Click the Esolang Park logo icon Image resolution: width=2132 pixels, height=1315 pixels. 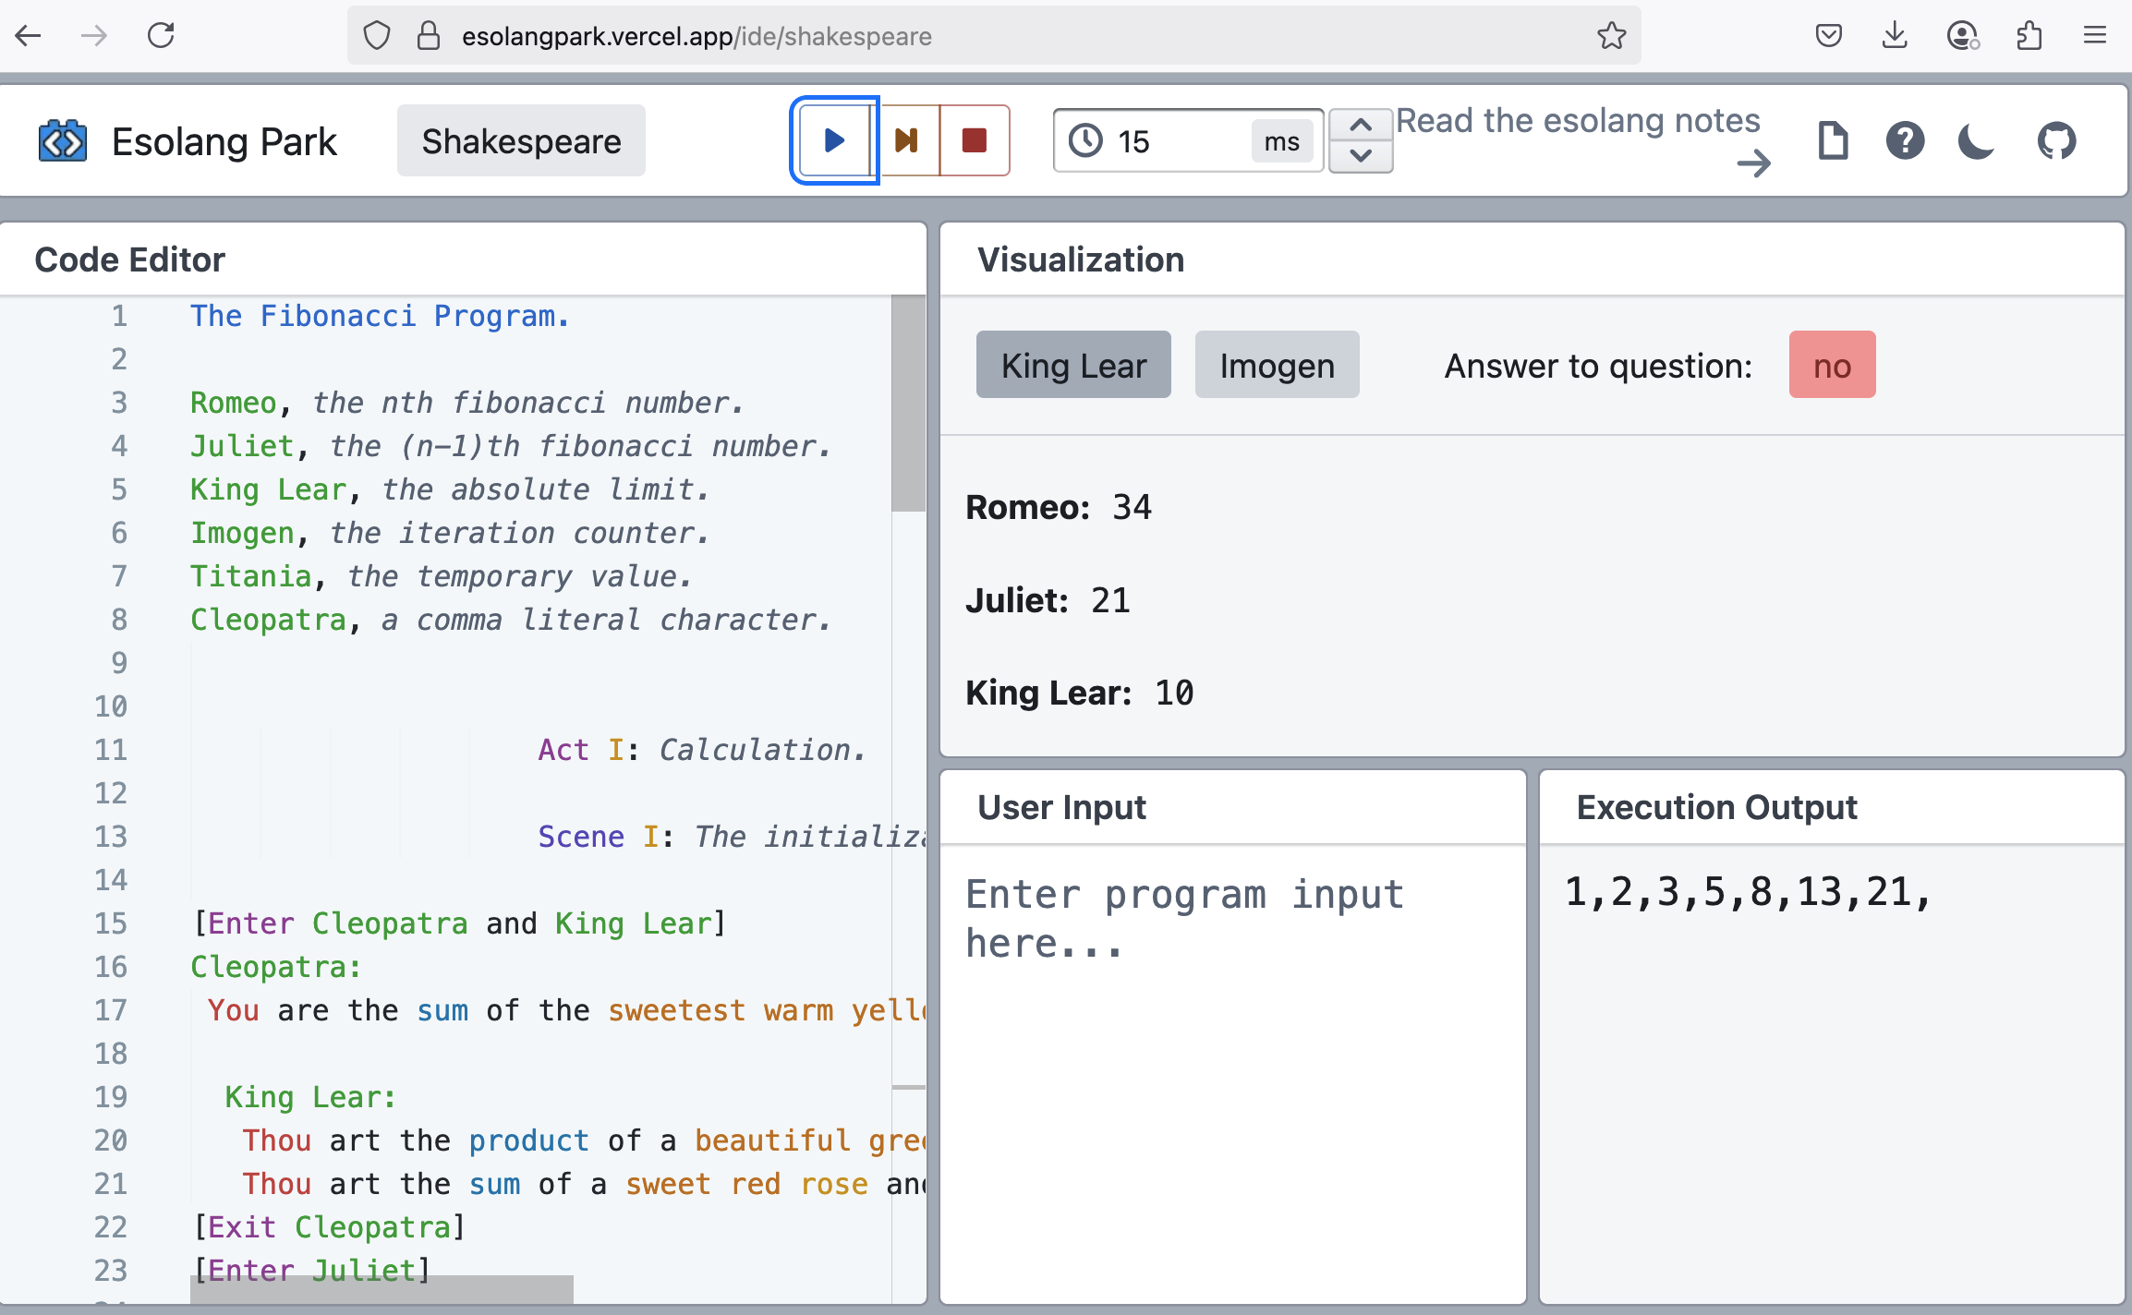(x=62, y=141)
